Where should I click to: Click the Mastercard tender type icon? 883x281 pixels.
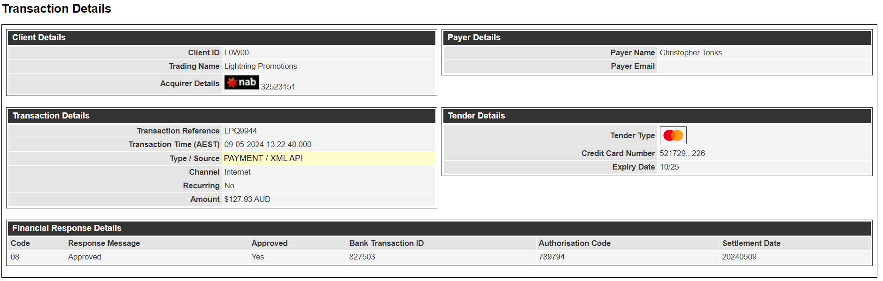click(x=673, y=135)
